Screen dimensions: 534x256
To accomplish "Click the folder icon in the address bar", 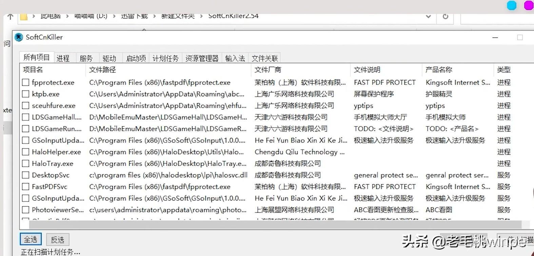I will click(x=24, y=17).
